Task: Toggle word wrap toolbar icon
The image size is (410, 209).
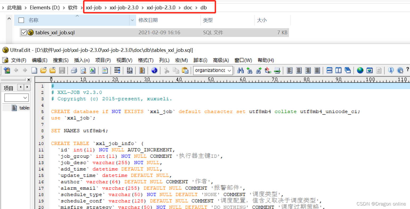Action: coord(117,70)
